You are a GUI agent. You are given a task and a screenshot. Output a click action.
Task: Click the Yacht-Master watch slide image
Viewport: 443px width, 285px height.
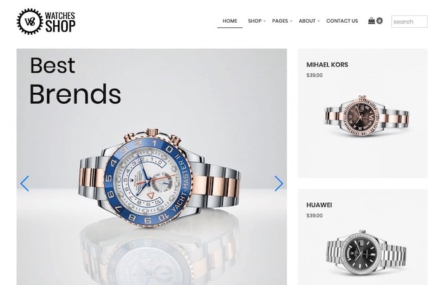tap(160, 177)
